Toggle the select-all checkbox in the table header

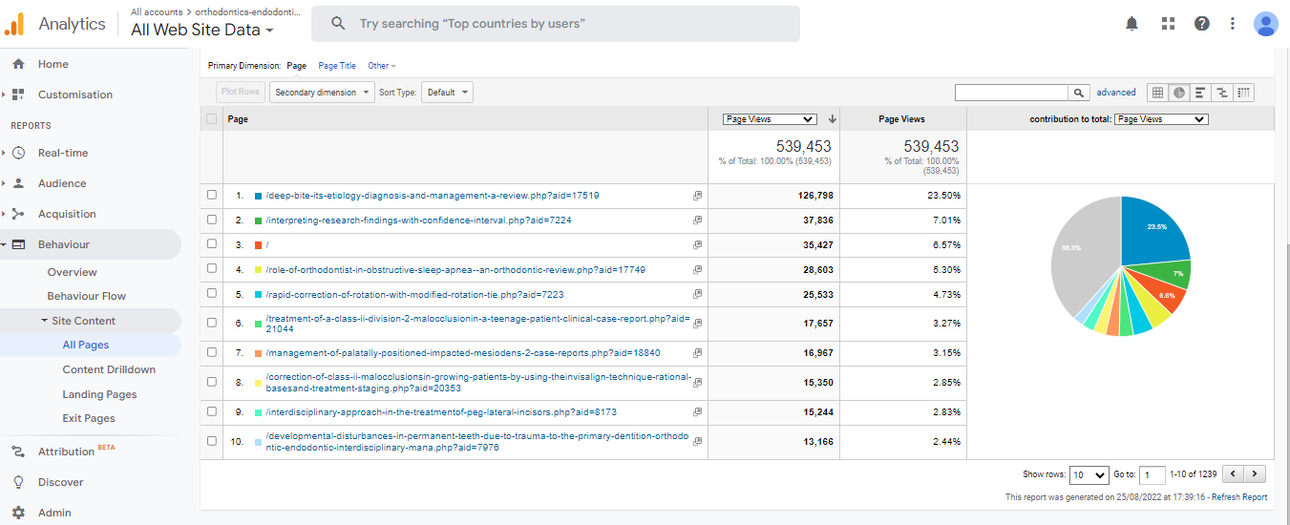pyautogui.click(x=212, y=119)
